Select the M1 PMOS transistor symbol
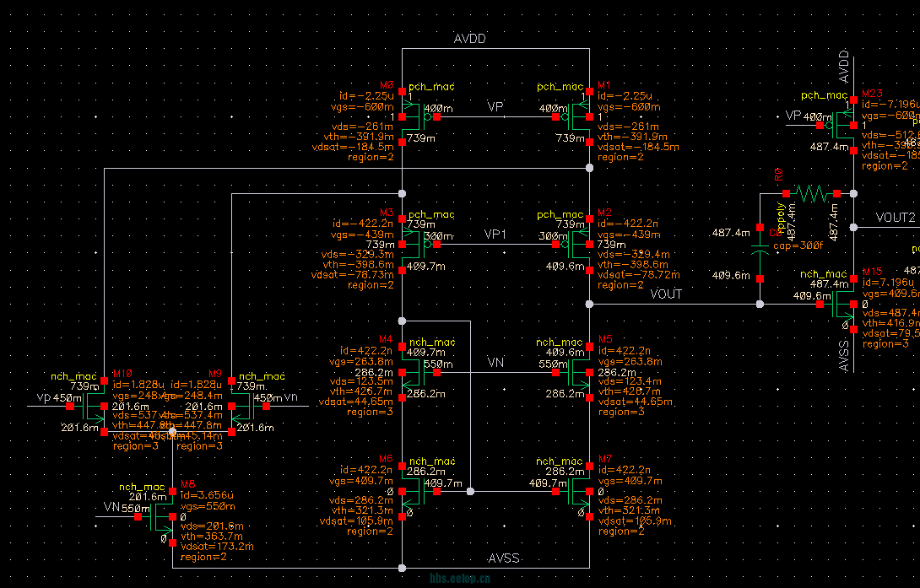This screenshot has width=920, height=588. [x=579, y=116]
